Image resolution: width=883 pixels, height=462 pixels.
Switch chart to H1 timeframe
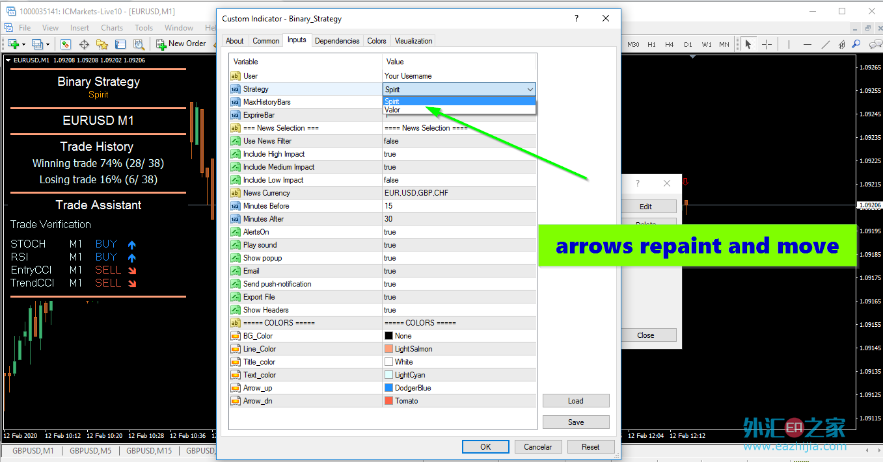pyautogui.click(x=651, y=44)
